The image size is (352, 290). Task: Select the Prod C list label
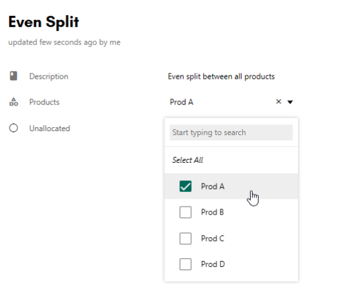(212, 238)
